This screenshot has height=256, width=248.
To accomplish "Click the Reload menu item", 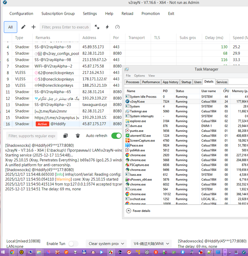I will coord(127,13).
